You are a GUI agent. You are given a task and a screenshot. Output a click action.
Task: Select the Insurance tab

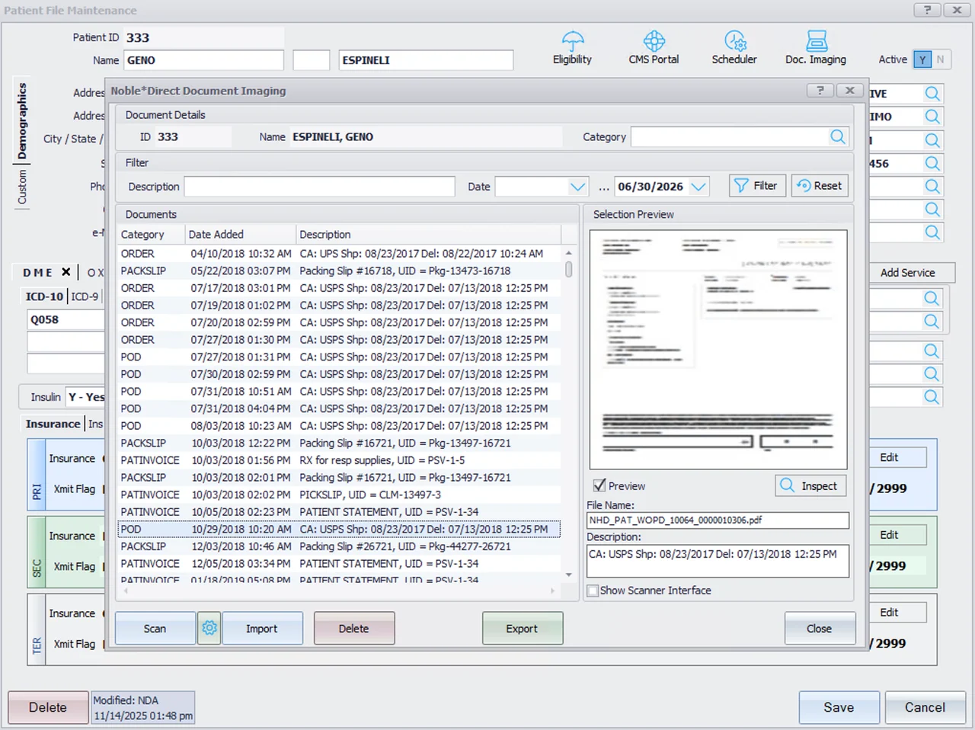point(53,424)
